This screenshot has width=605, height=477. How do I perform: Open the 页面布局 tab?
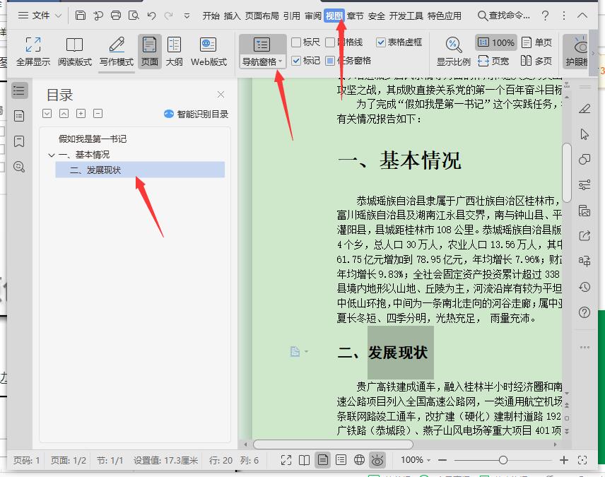(x=262, y=16)
